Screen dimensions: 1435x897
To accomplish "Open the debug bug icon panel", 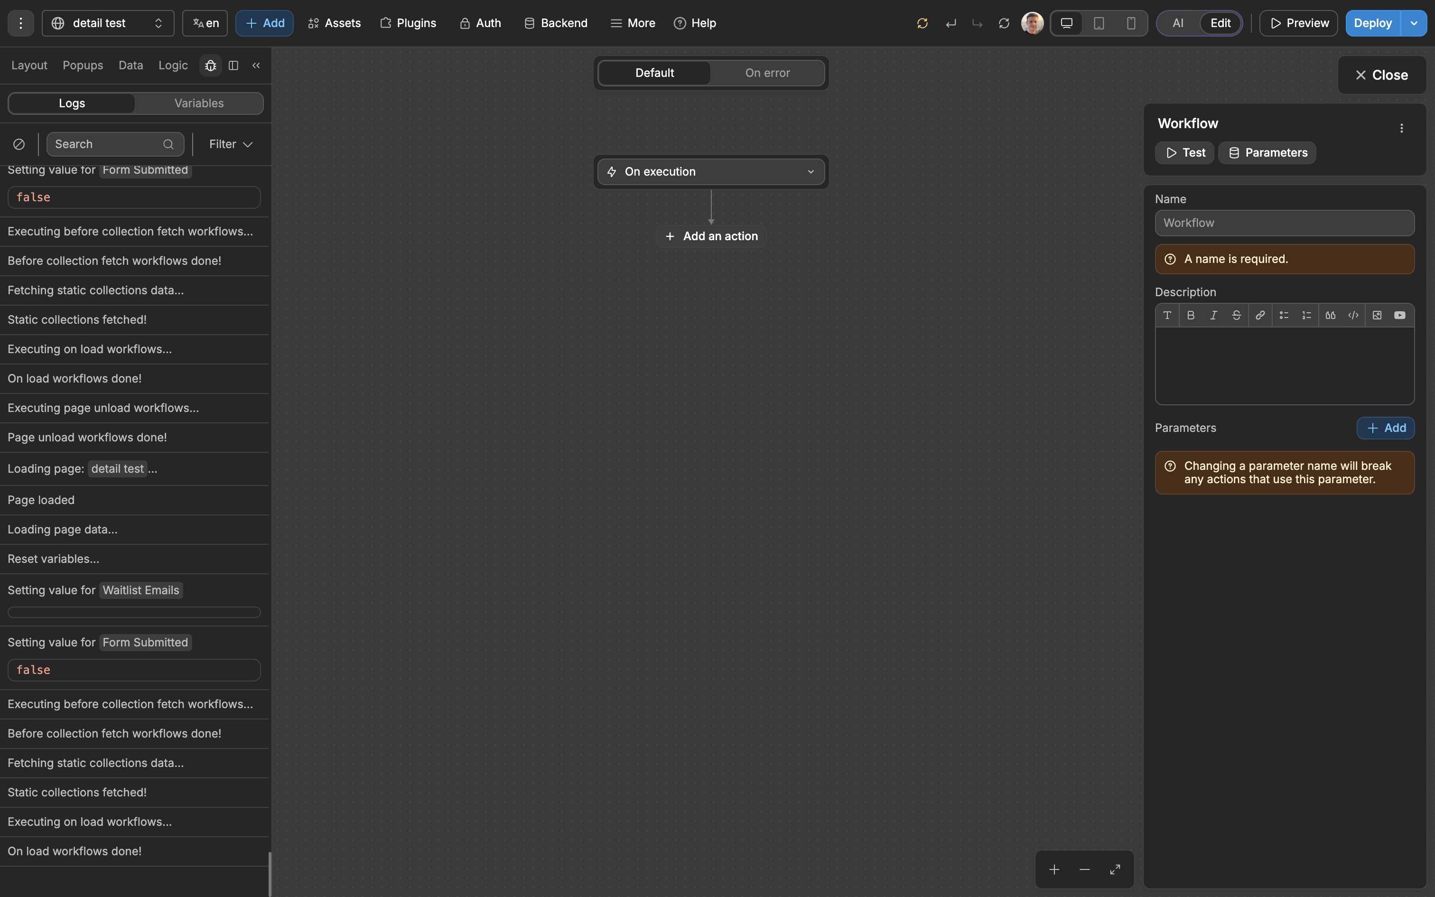I will click(211, 65).
